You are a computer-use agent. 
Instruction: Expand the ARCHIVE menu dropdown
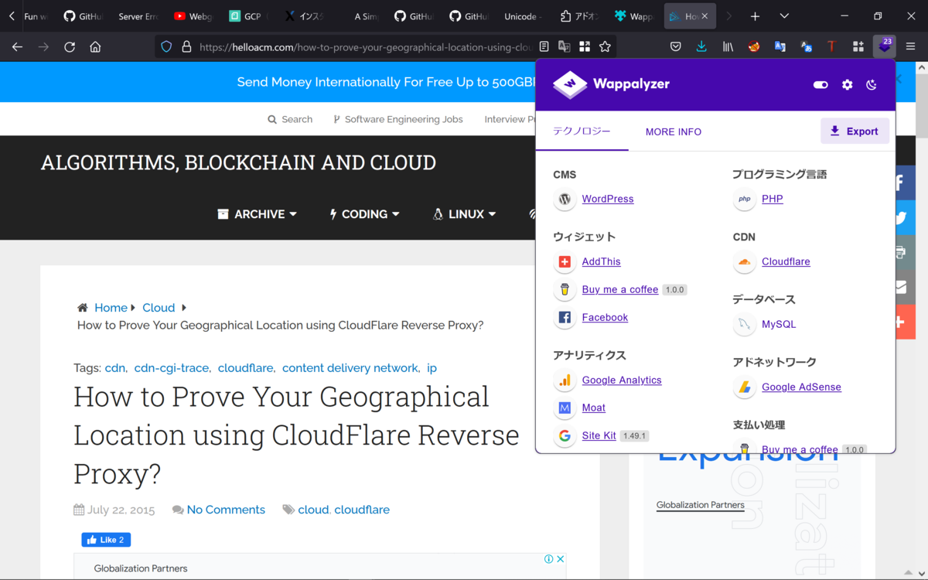pyautogui.click(x=258, y=214)
